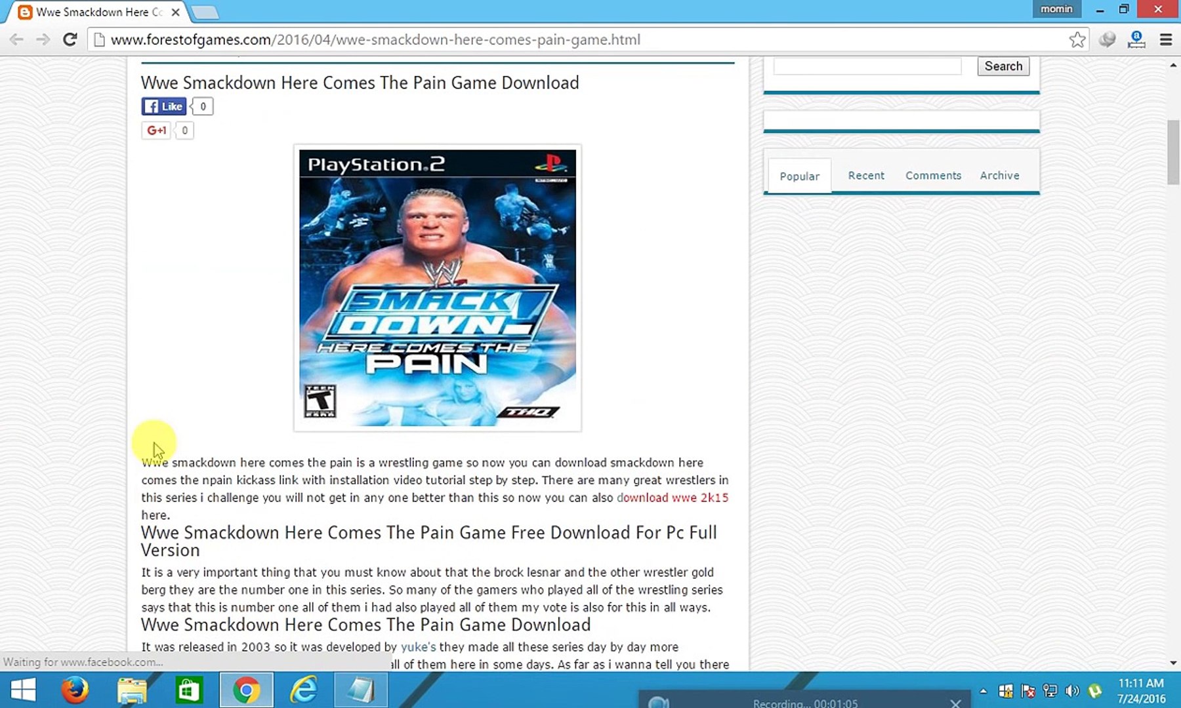This screenshot has height=708, width=1181.
Task: Expand hidden system tray icons
Action: coord(983,690)
